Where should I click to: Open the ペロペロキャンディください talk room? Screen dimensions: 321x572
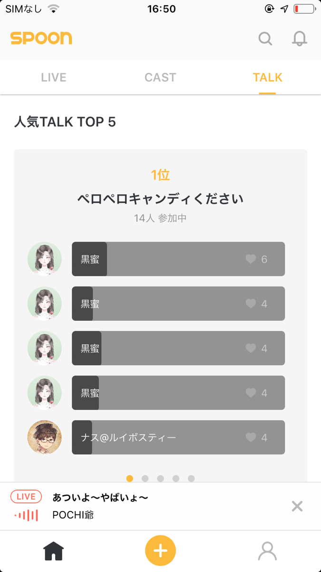tap(160, 198)
